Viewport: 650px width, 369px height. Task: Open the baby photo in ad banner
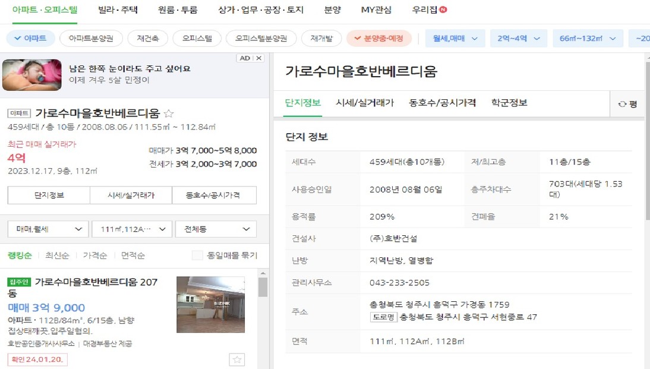pyautogui.click(x=32, y=75)
